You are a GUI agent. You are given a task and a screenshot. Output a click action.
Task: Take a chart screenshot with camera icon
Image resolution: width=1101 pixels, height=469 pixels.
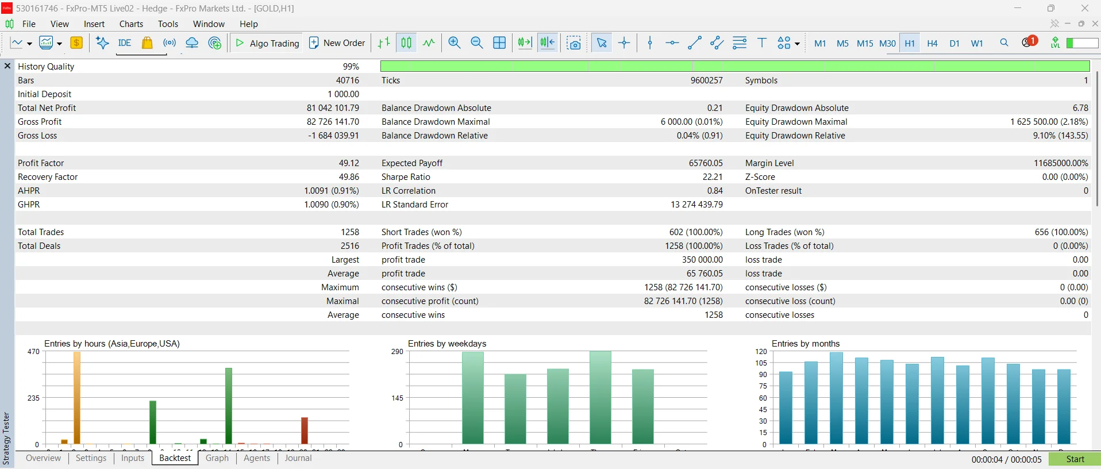[573, 43]
